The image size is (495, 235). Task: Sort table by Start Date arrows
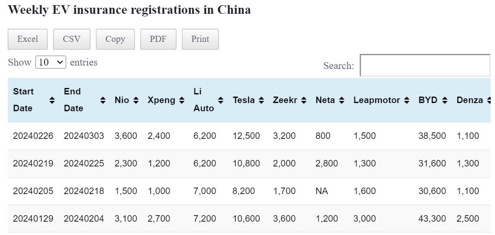click(52, 100)
